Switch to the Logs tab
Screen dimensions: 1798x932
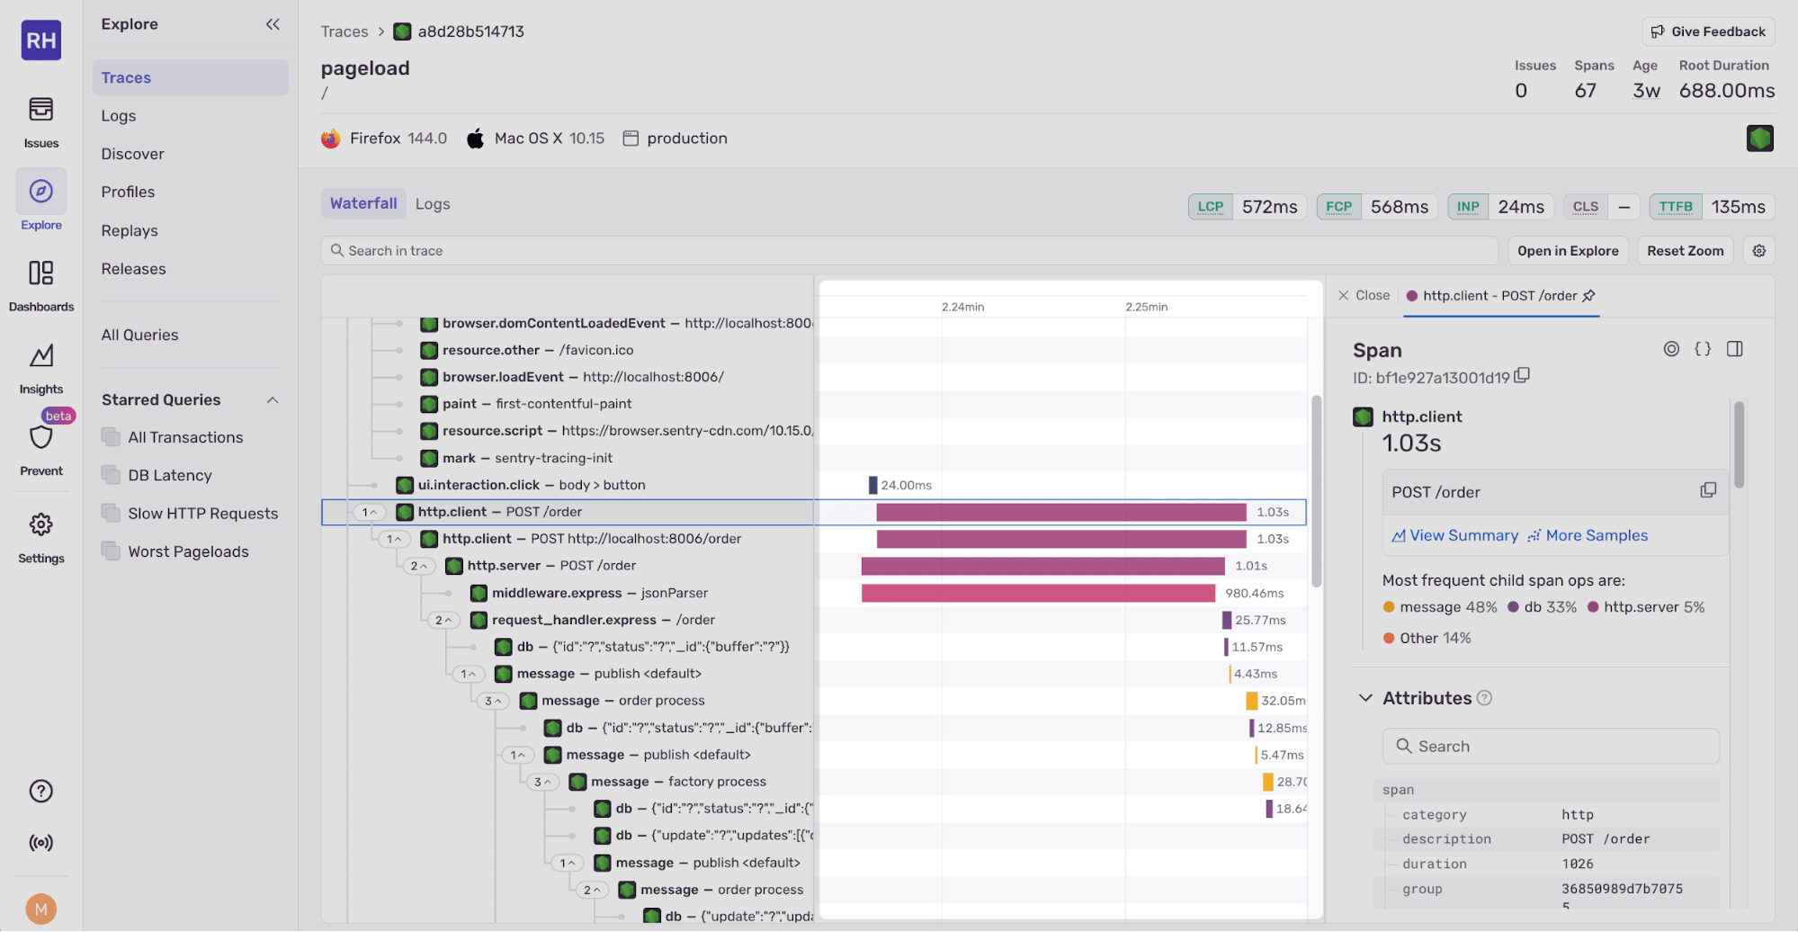(433, 203)
